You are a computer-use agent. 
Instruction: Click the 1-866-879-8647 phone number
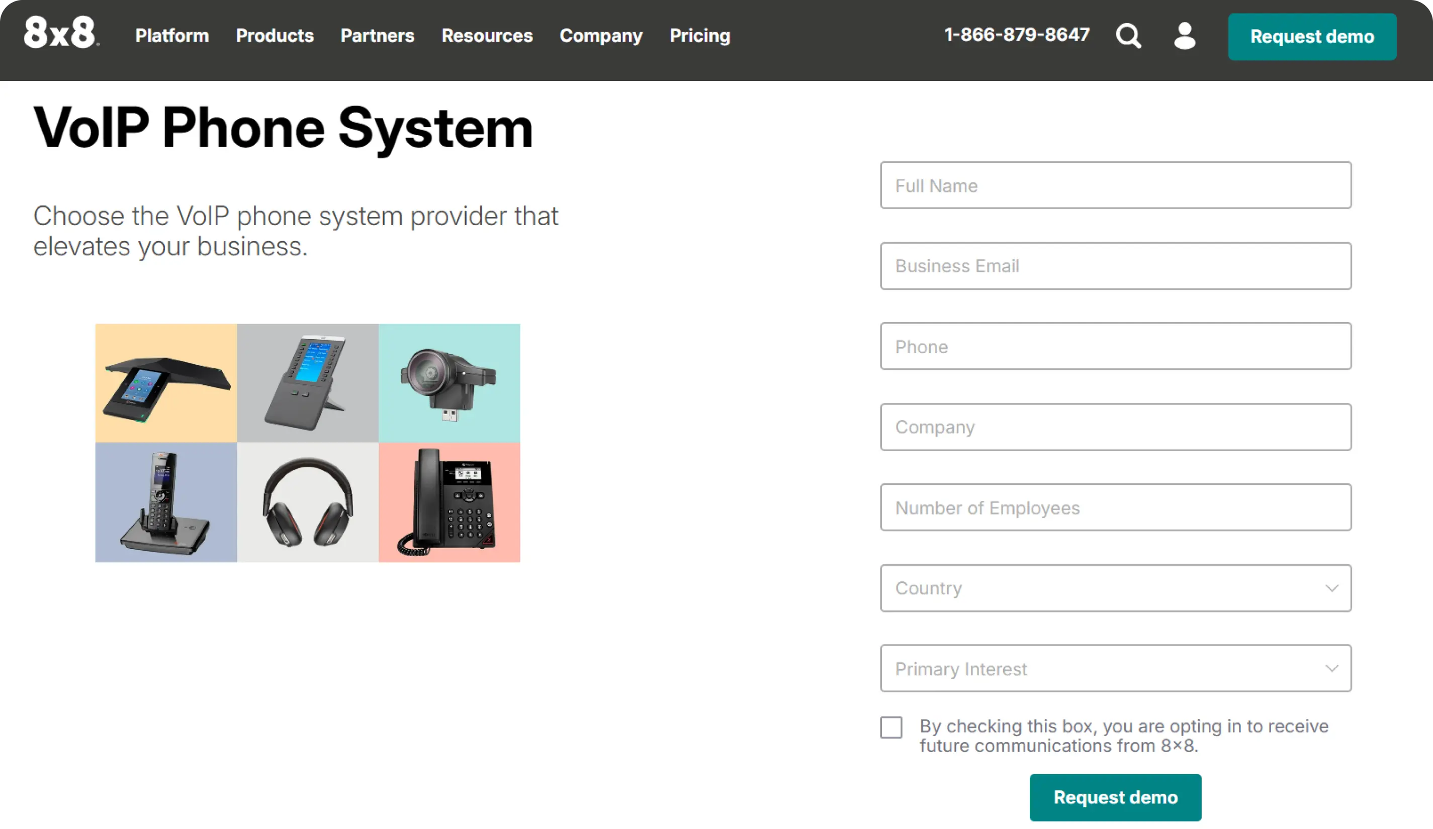[x=1017, y=35]
